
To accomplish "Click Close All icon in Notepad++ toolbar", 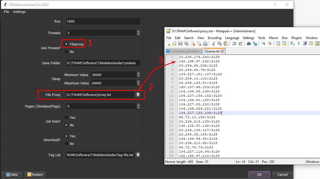I will click(x=199, y=44).
